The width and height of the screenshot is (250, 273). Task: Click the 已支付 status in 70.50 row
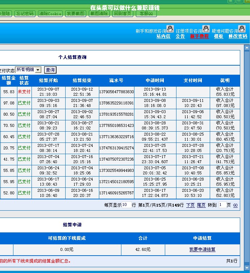[24, 125]
